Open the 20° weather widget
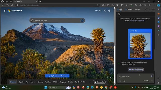This screenshot has height=90, width=161. click(98, 11)
